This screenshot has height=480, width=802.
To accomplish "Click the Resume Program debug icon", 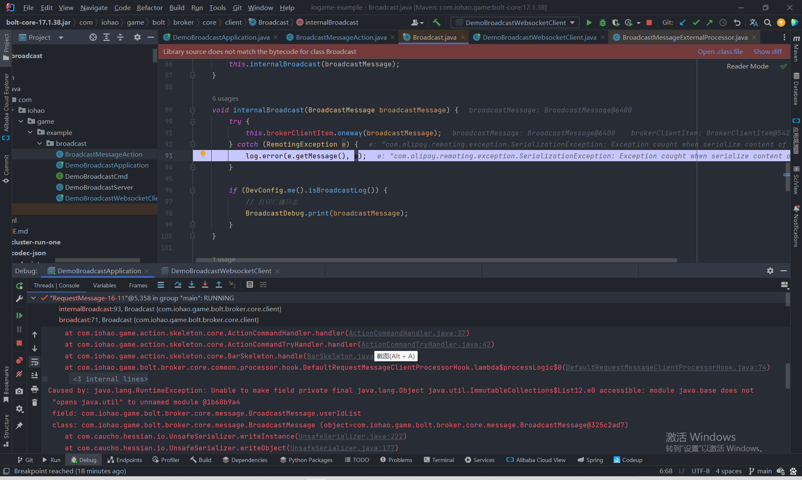I will (19, 315).
